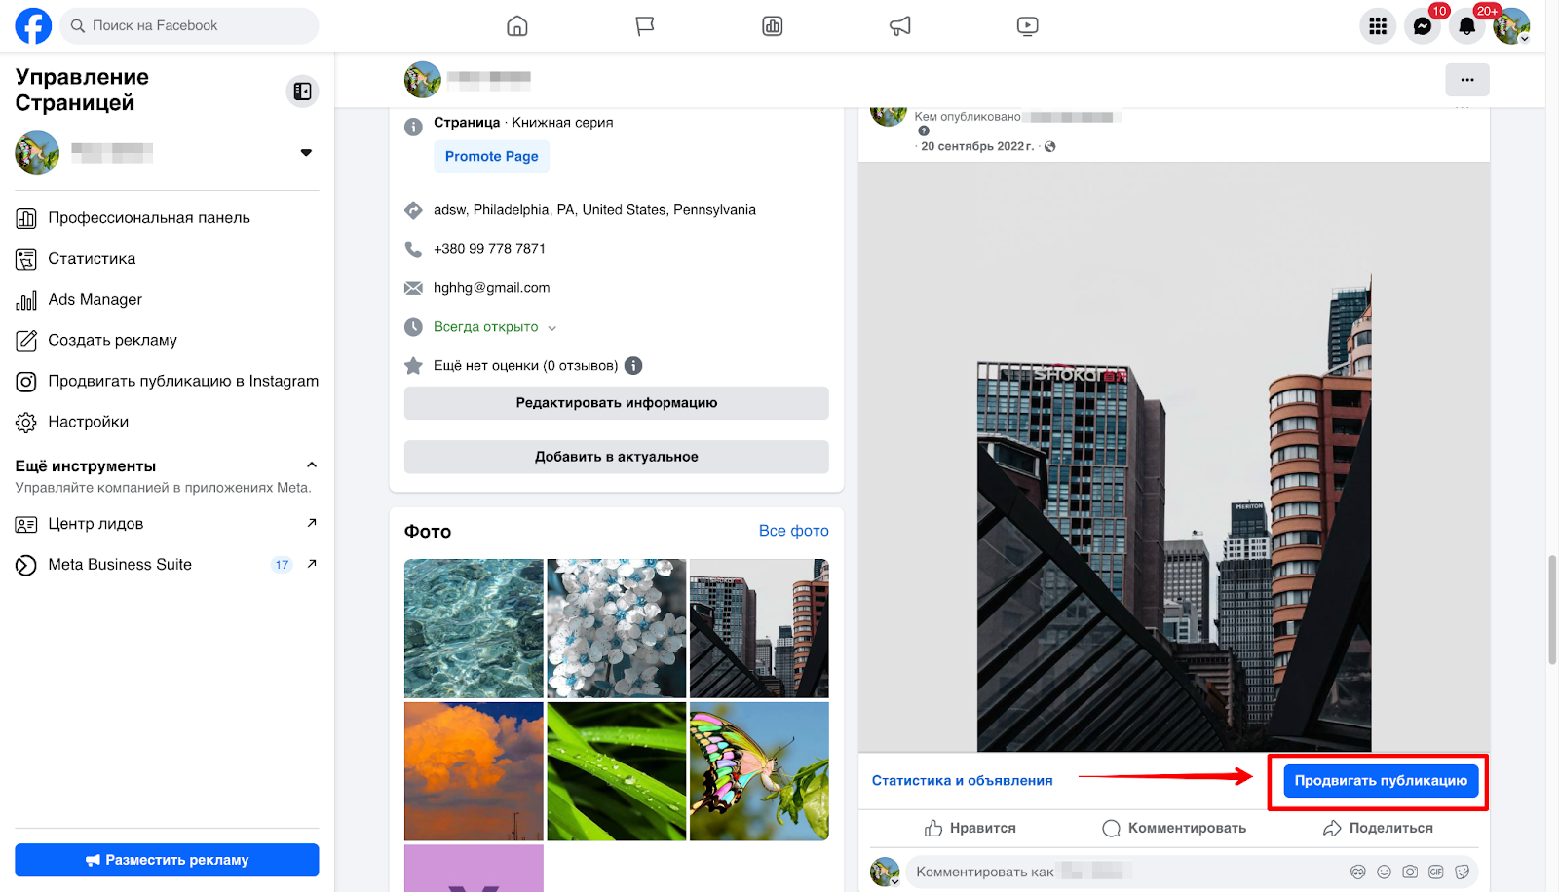The height and width of the screenshot is (892, 1559).
Task: Go to Home feed icon
Action: tap(517, 26)
